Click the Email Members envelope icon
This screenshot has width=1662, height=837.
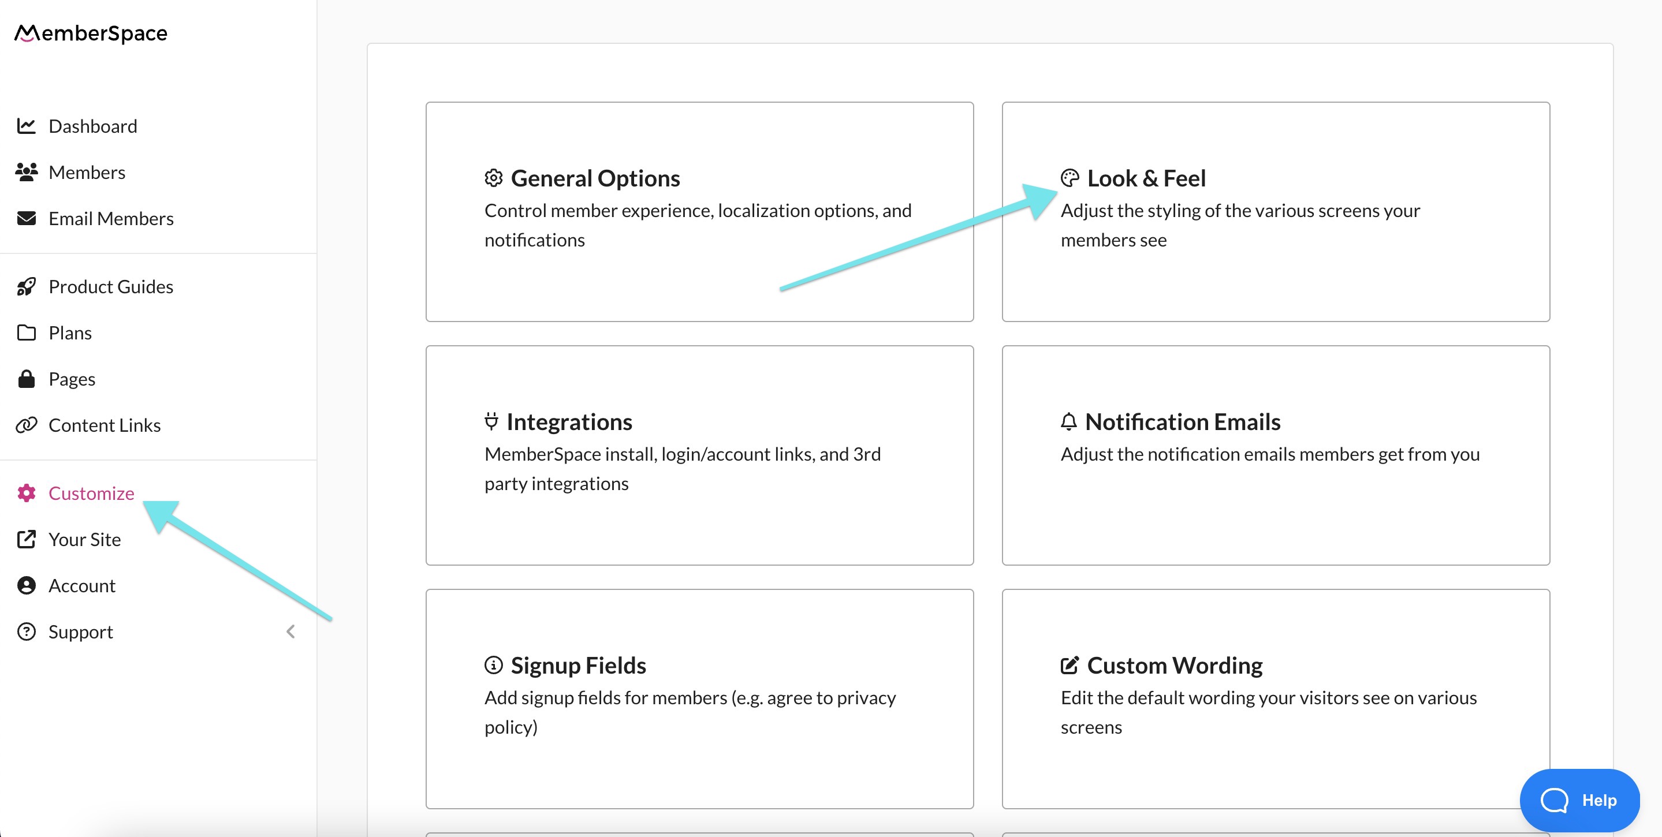pyautogui.click(x=26, y=218)
